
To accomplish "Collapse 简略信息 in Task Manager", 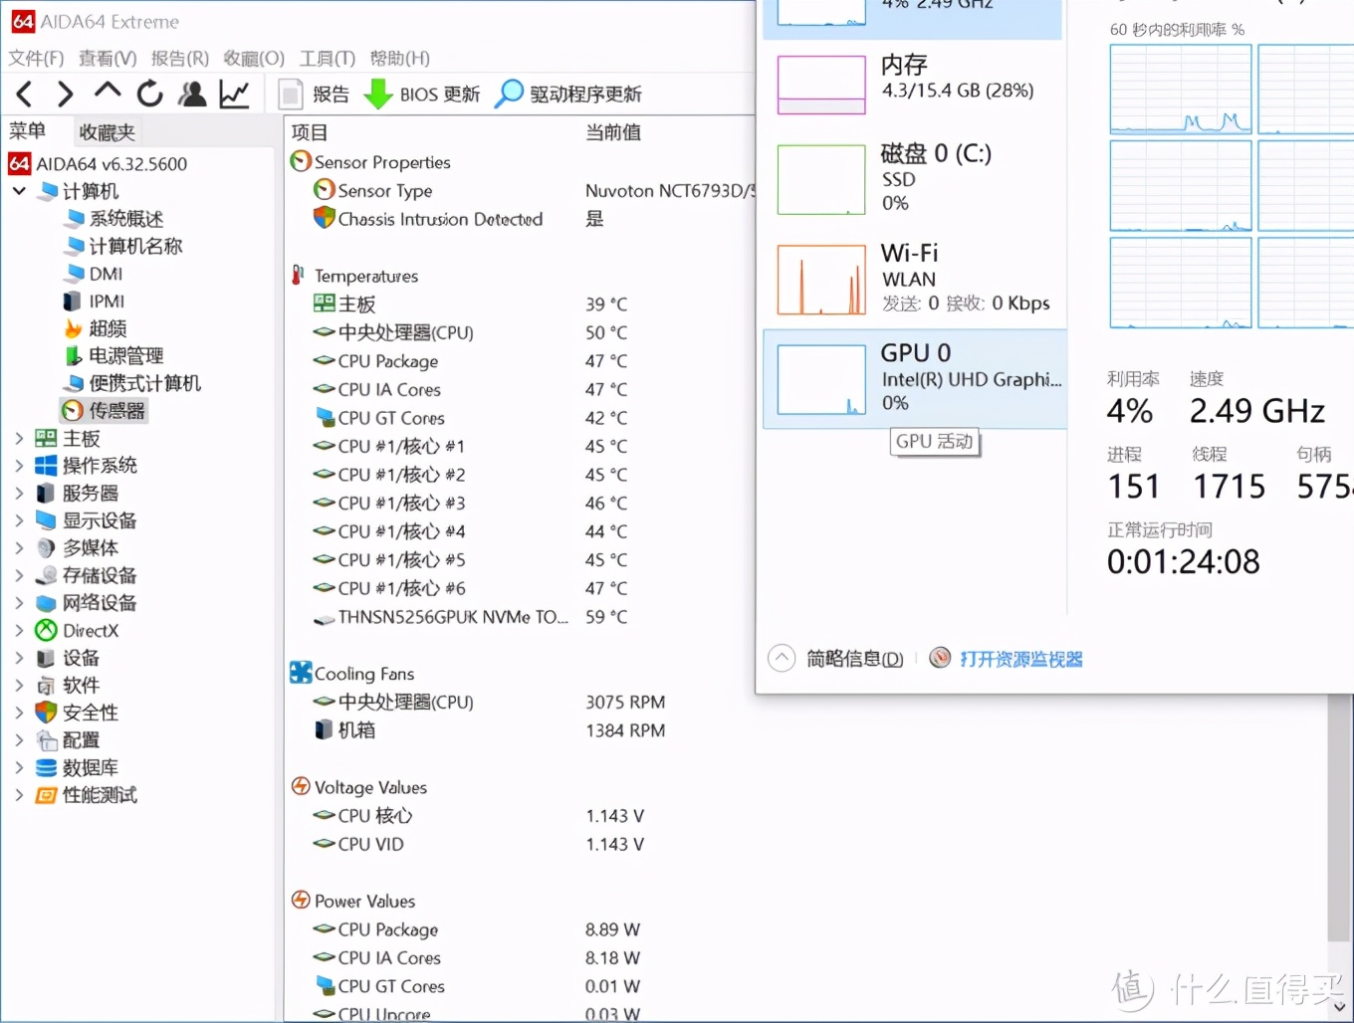I will click(x=784, y=658).
